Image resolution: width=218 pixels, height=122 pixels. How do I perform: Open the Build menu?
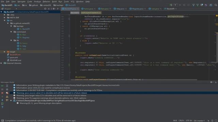pos(54,1)
